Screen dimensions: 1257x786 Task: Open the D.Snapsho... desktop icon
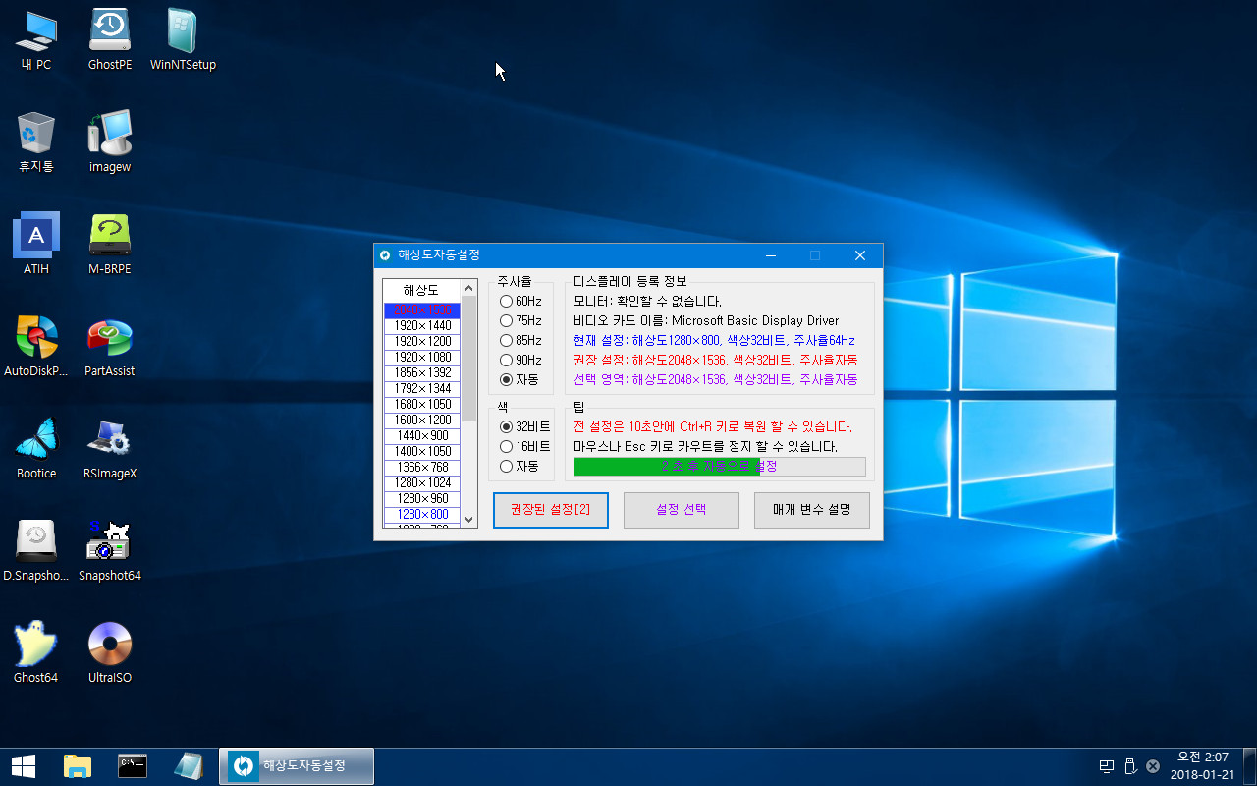pos(36,550)
